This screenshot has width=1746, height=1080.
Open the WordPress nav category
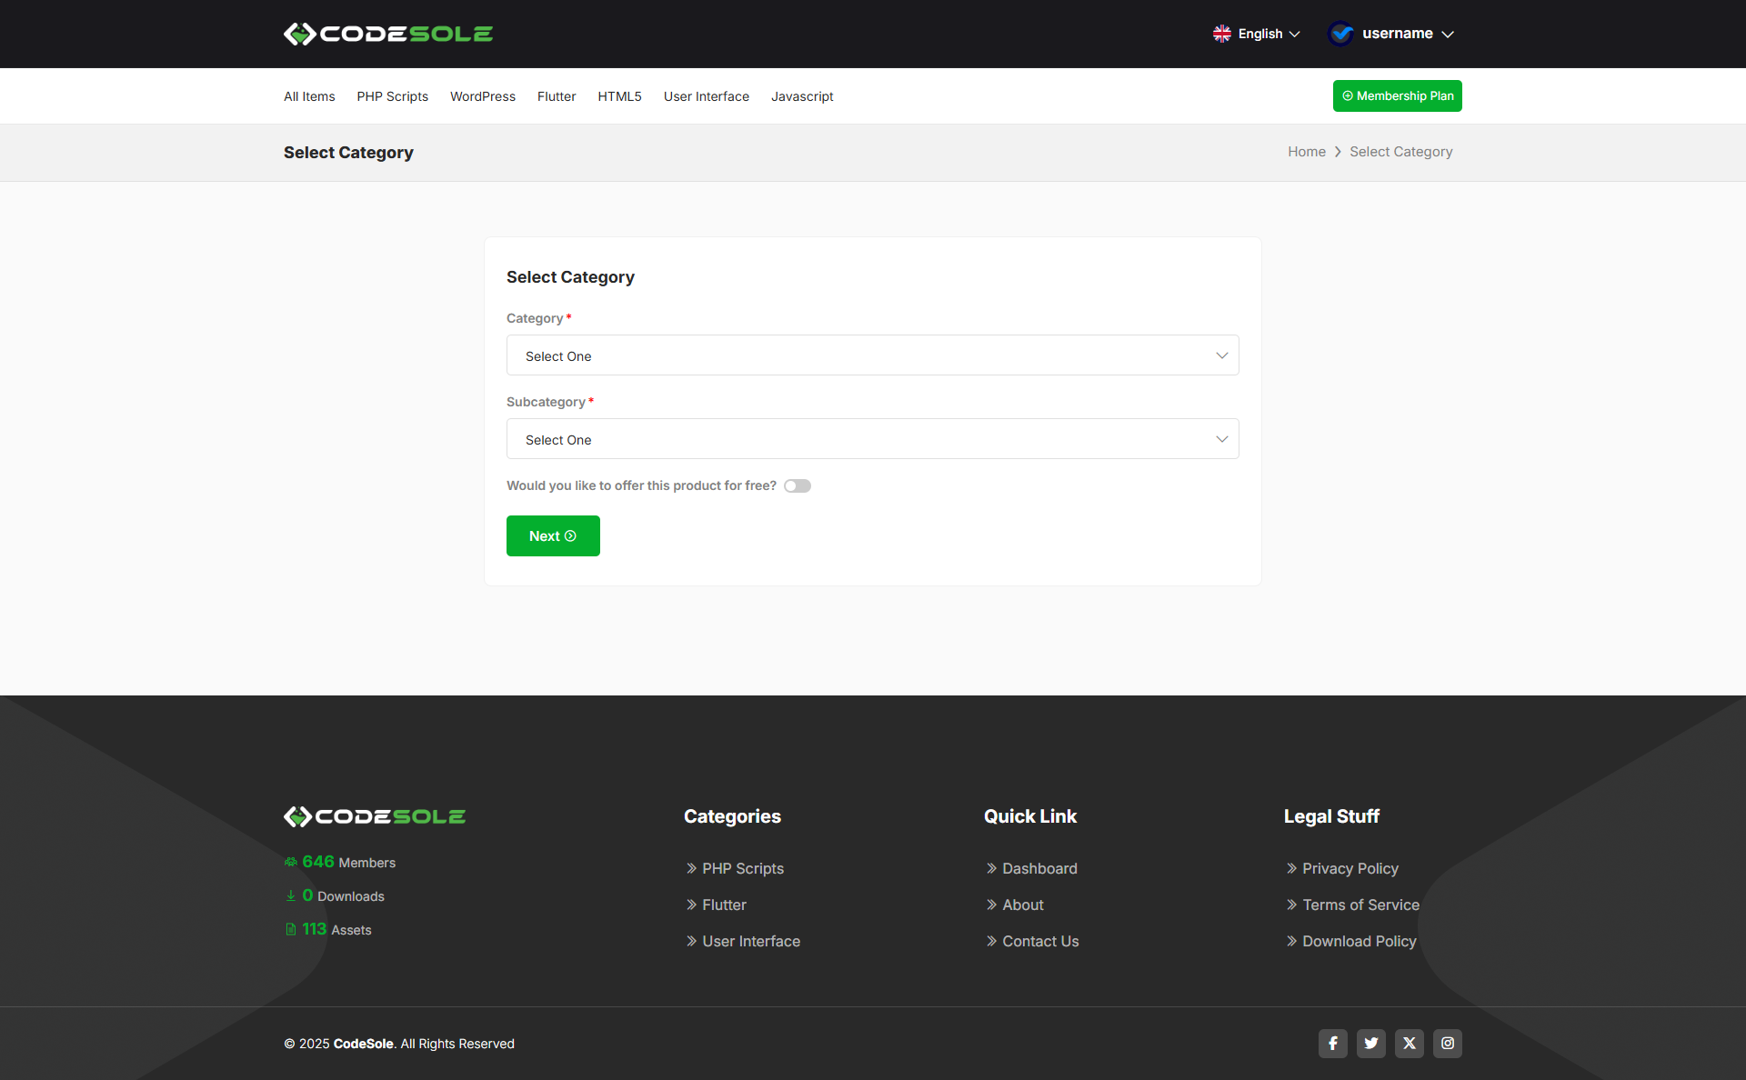pos(482,96)
